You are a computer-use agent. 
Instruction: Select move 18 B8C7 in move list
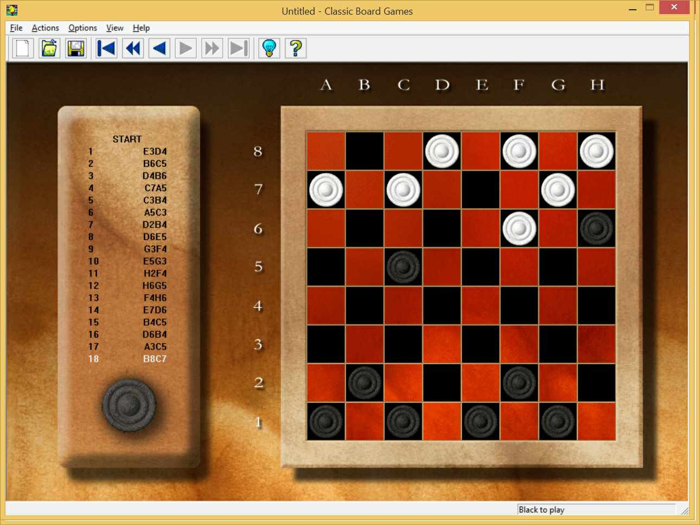click(x=128, y=359)
